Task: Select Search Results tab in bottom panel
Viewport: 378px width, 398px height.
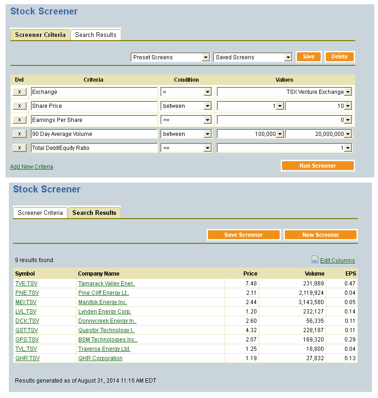Action: pyautogui.click(x=94, y=213)
